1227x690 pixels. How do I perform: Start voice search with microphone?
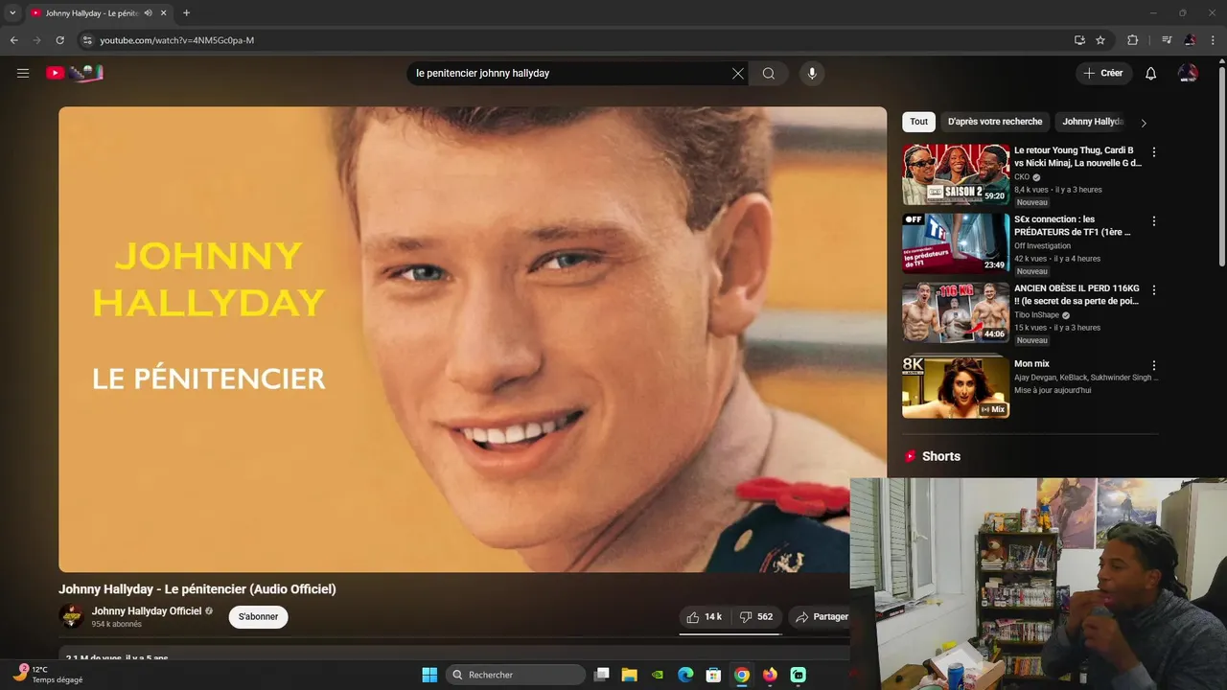pos(812,74)
